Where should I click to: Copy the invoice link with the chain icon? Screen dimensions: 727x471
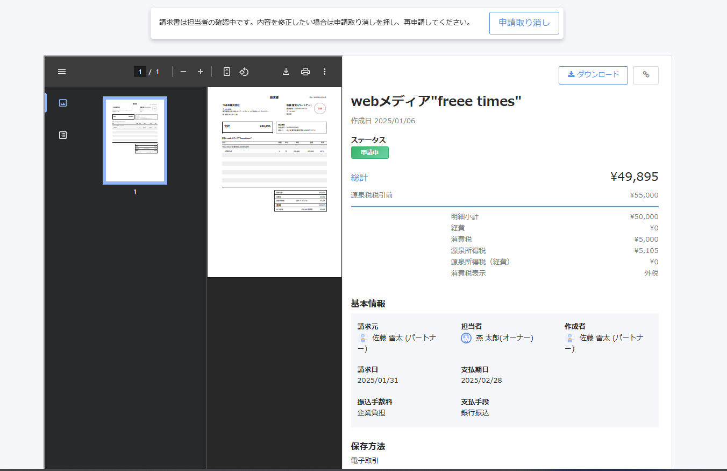click(646, 75)
